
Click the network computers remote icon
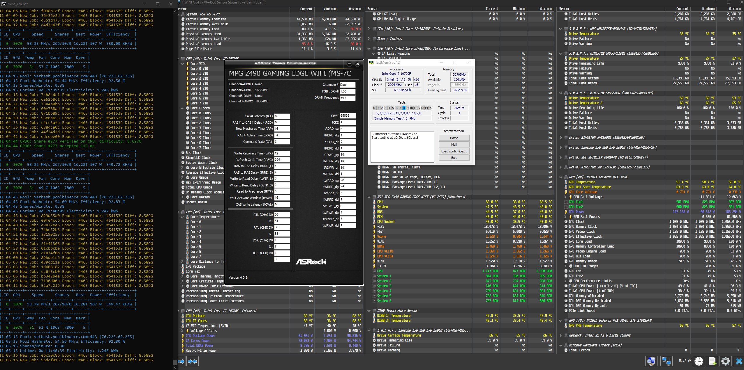666,361
